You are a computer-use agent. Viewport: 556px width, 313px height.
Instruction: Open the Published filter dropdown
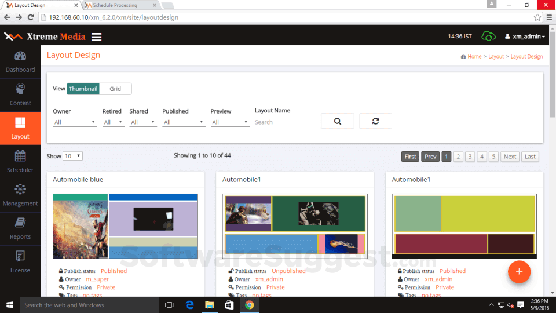pyautogui.click(x=183, y=122)
